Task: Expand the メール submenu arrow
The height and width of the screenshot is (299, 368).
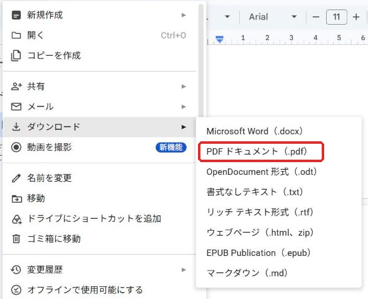Action: pyautogui.click(x=183, y=107)
